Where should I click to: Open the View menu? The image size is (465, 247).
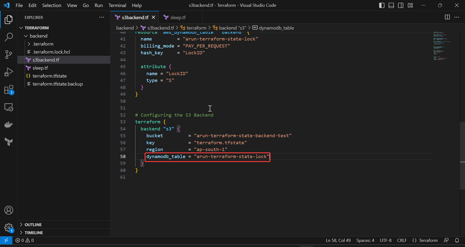coord(72,5)
